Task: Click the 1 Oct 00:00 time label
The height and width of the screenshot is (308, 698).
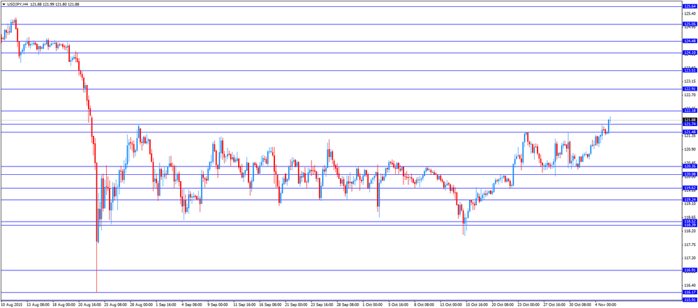Action: coord(373,305)
